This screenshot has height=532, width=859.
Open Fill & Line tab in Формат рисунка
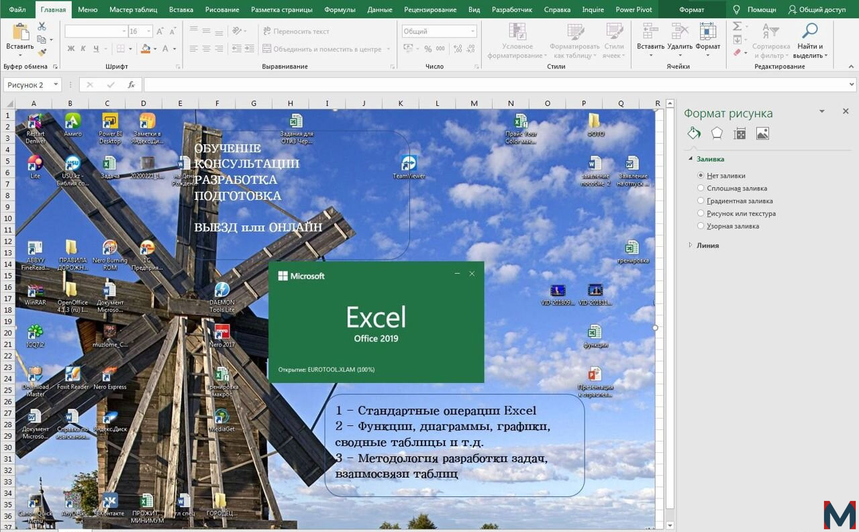coord(694,133)
